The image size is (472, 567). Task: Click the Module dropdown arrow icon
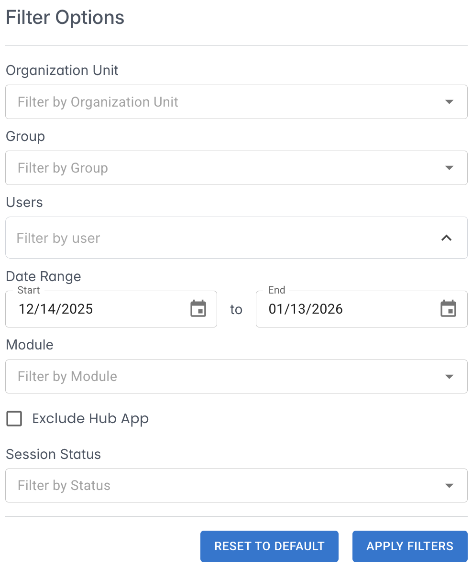tap(449, 377)
